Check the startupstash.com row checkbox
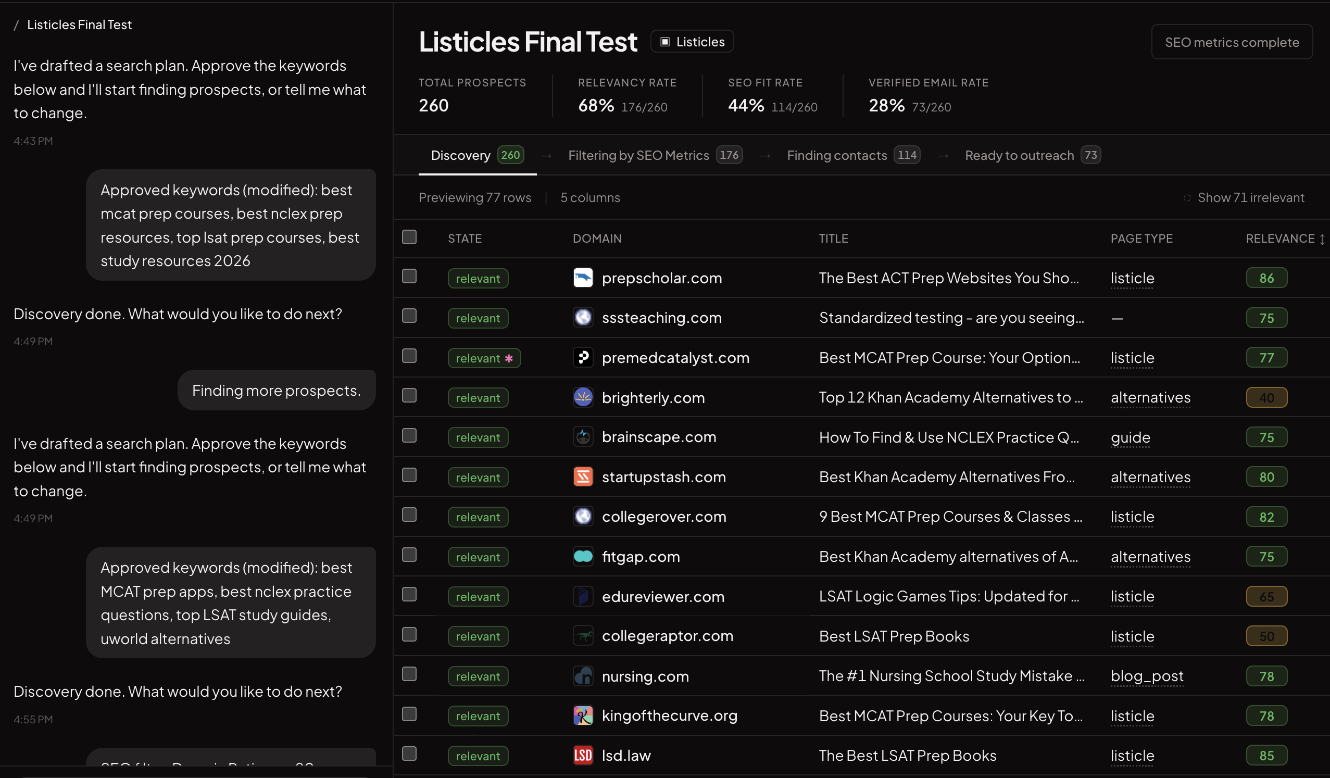The height and width of the screenshot is (778, 1330). coord(409,475)
